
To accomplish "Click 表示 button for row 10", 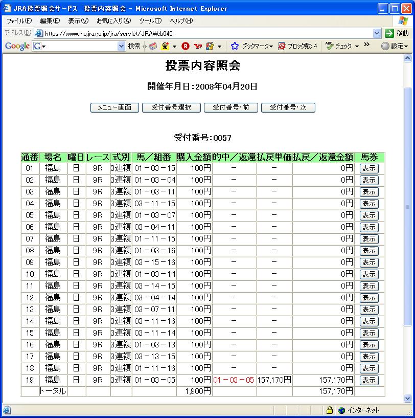I will (369, 274).
